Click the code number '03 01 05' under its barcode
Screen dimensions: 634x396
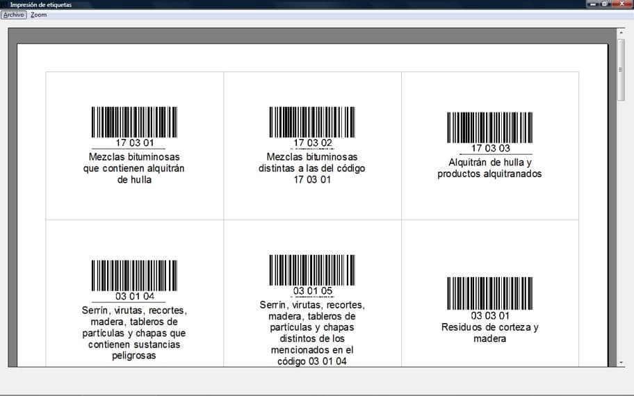tap(313, 291)
